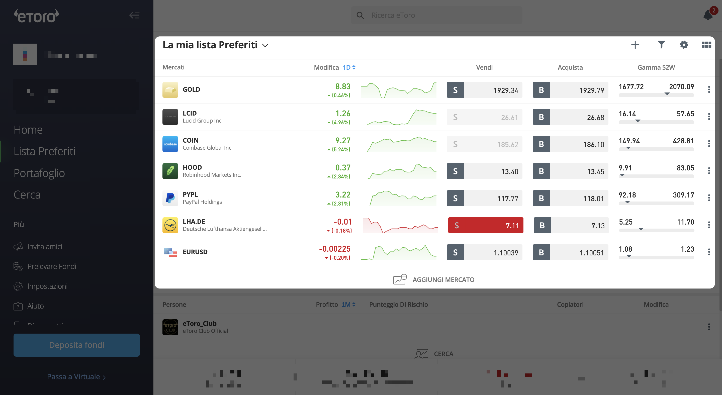Open the HOOD row options menu
Screen dimensions: 722x395
[709, 171]
